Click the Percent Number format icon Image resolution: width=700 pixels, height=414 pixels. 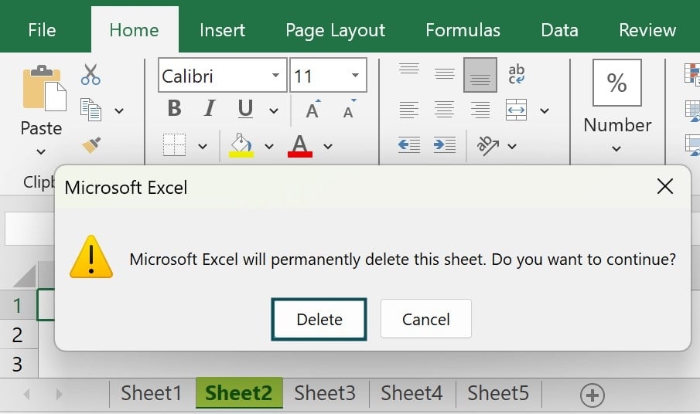click(616, 83)
